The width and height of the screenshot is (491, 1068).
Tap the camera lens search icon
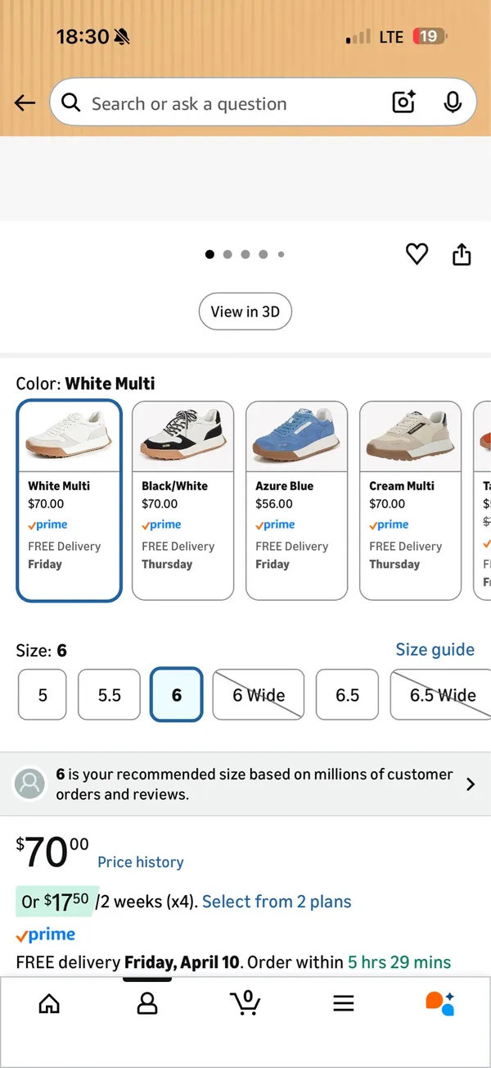(404, 102)
